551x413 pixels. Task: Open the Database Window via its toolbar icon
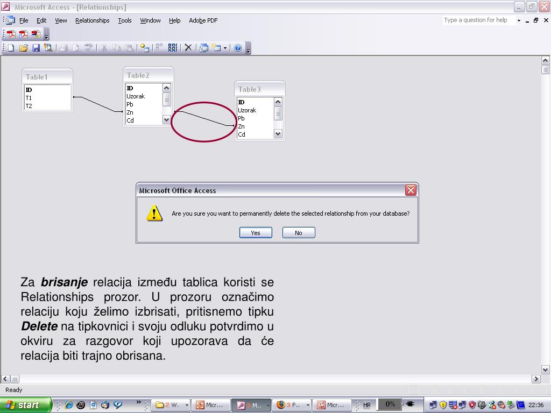point(204,48)
